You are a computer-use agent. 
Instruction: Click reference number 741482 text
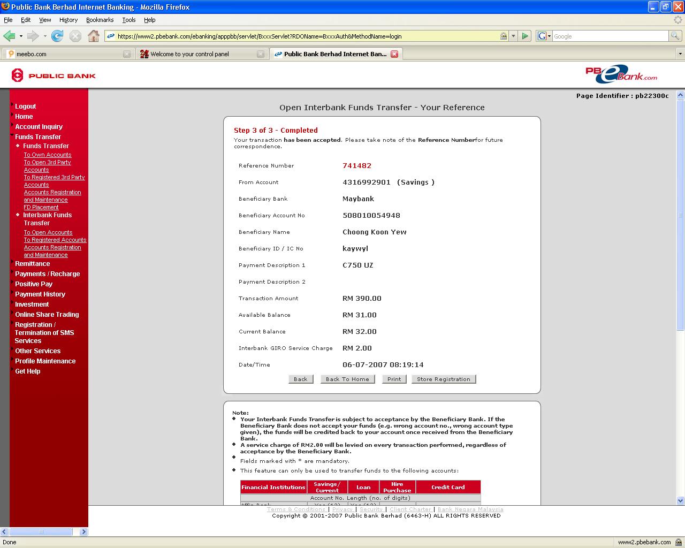pyautogui.click(x=357, y=166)
